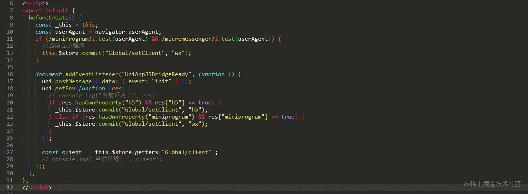
Task: Select line number 22 in the gutter
Action: 10,117
